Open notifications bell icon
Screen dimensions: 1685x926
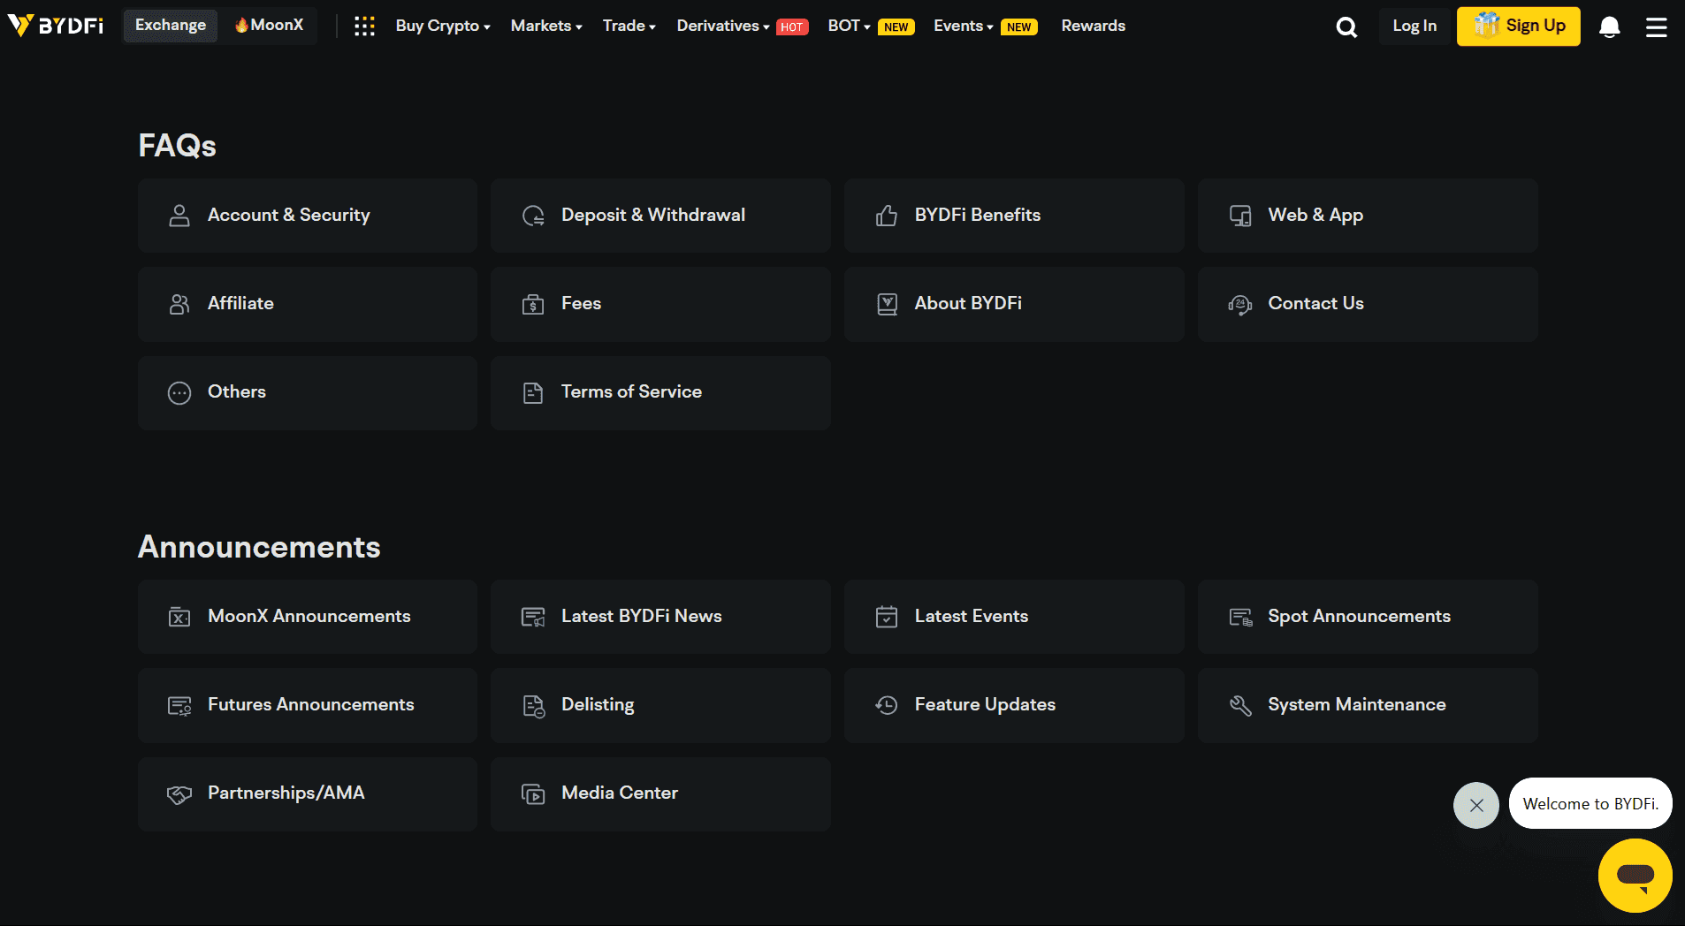[1610, 27]
